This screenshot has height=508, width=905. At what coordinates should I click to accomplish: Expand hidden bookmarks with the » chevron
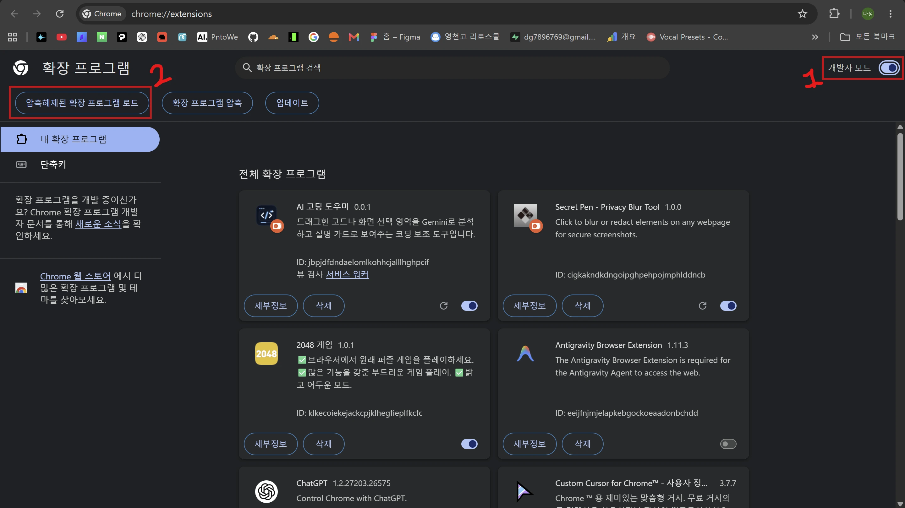[x=815, y=37]
